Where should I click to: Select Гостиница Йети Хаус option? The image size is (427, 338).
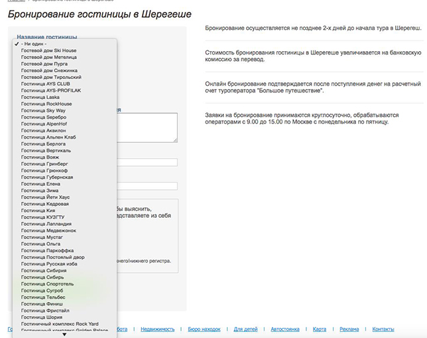click(64, 197)
